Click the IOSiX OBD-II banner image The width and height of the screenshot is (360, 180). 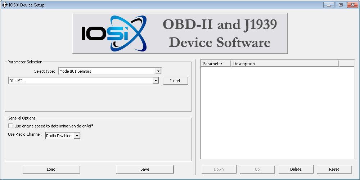point(180,33)
